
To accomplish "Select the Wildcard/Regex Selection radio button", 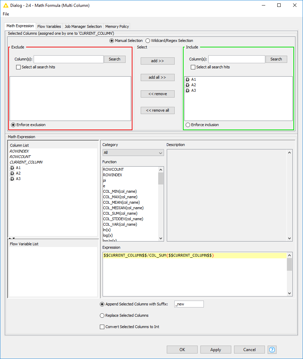I will [x=147, y=40].
